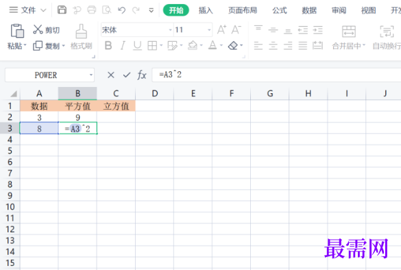Click the Merge and Center icon
This screenshot has height=270, width=401.
coord(349,32)
